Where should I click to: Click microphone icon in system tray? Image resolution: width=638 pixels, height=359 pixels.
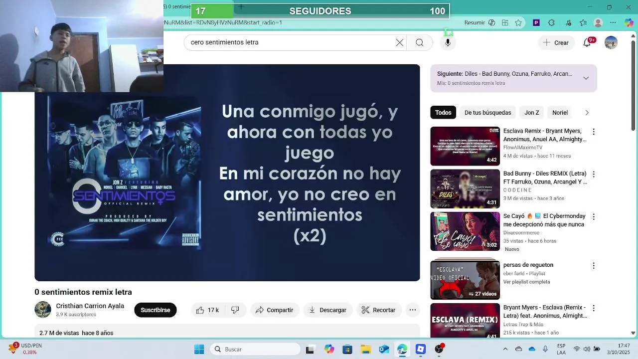(x=545, y=349)
